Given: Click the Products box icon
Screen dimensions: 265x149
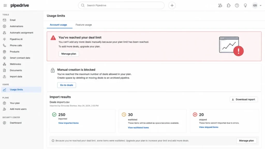Looking at the screenshot, I should click(4, 51).
